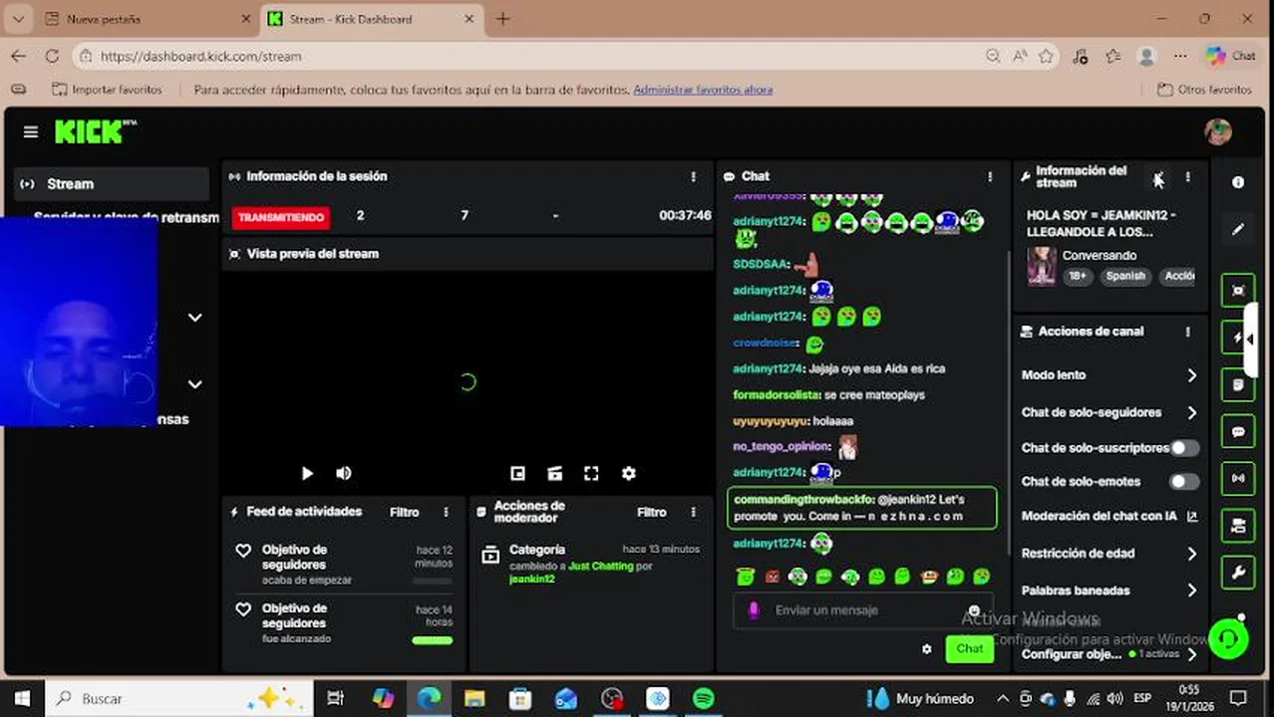Select the wrench widget icon in right sidebar

pos(1238,573)
